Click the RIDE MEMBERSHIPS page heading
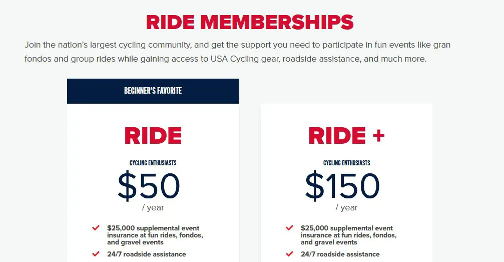The height and width of the screenshot is (262, 504). click(x=250, y=22)
